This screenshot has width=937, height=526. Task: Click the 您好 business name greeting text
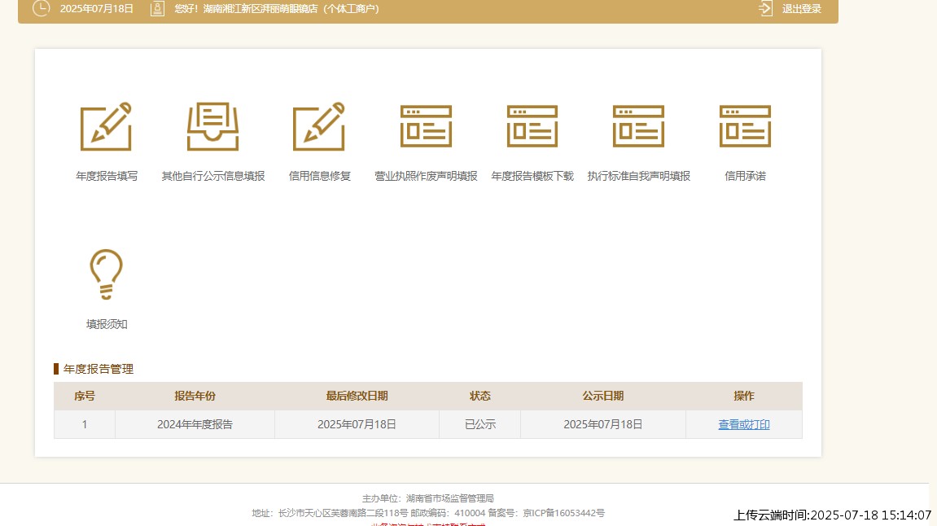(277, 9)
